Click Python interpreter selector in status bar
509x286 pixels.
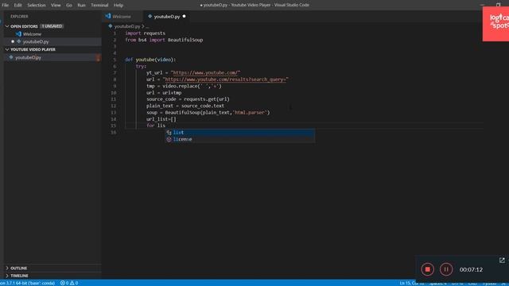(x=28, y=283)
